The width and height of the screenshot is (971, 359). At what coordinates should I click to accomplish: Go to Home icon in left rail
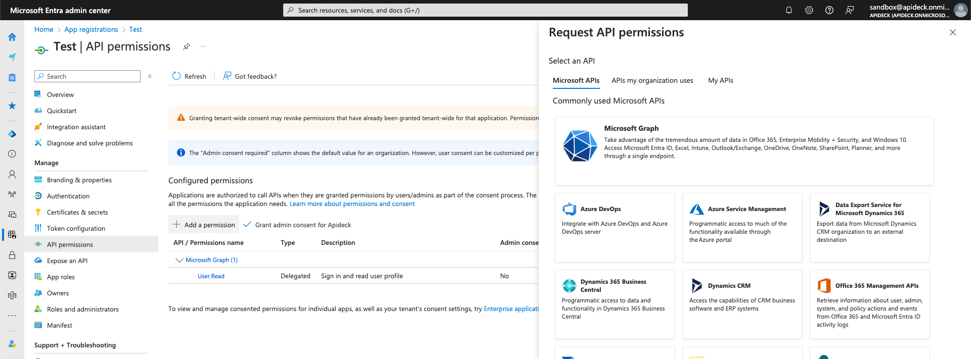12,37
